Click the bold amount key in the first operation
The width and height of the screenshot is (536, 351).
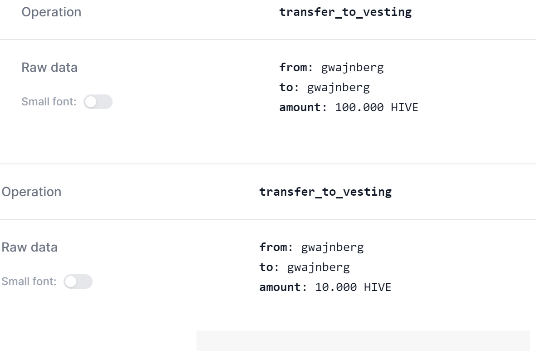300,108
